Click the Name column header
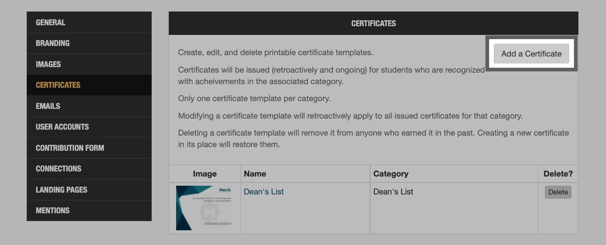This screenshot has width=606, height=245. [x=255, y=174]
